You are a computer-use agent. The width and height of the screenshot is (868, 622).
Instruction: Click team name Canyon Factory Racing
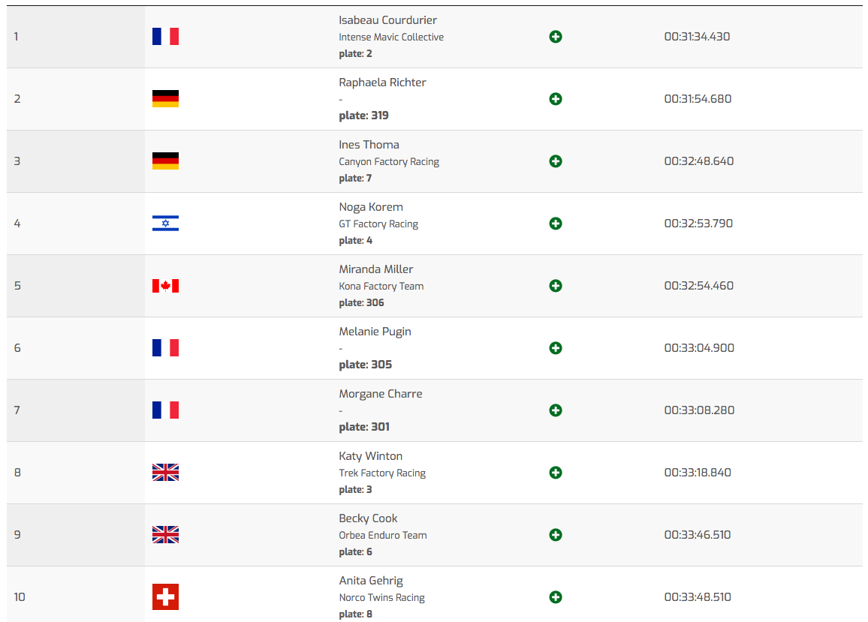[389, 161]
